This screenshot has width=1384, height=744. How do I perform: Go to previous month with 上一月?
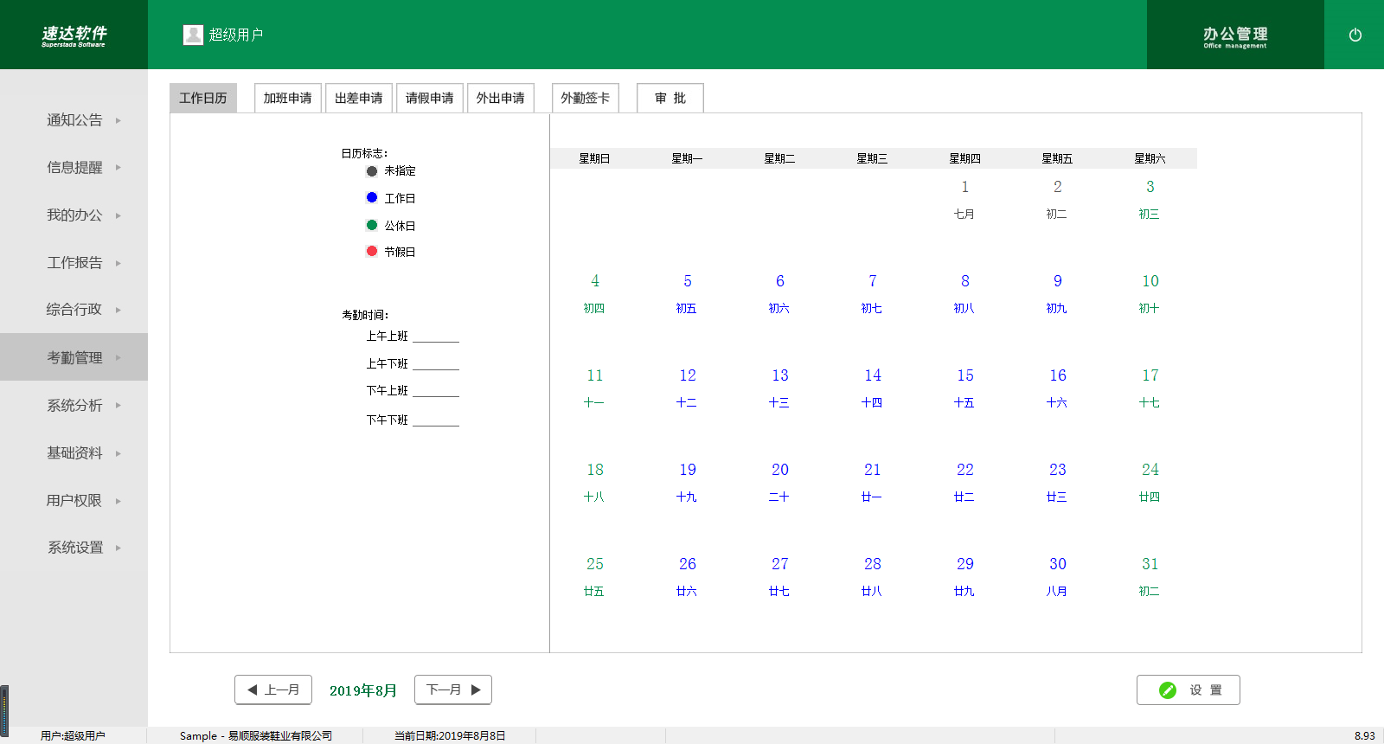tap(273, 689)
